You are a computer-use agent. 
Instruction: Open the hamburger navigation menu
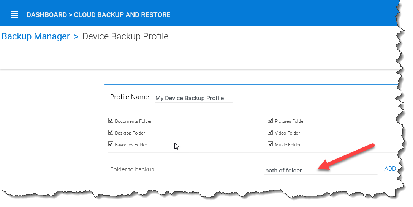pos(15,15)
